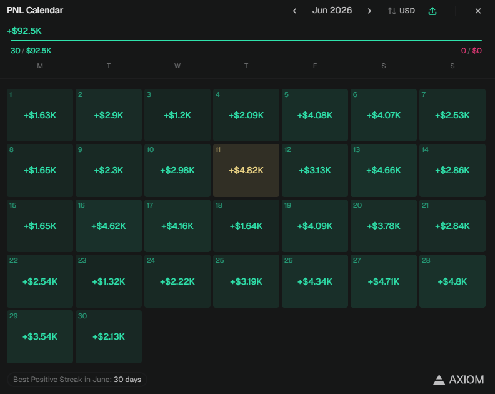Select June 20 with +$3.78K
The width and height of the screenshot is (495, 394).
[x=384, y=226]
